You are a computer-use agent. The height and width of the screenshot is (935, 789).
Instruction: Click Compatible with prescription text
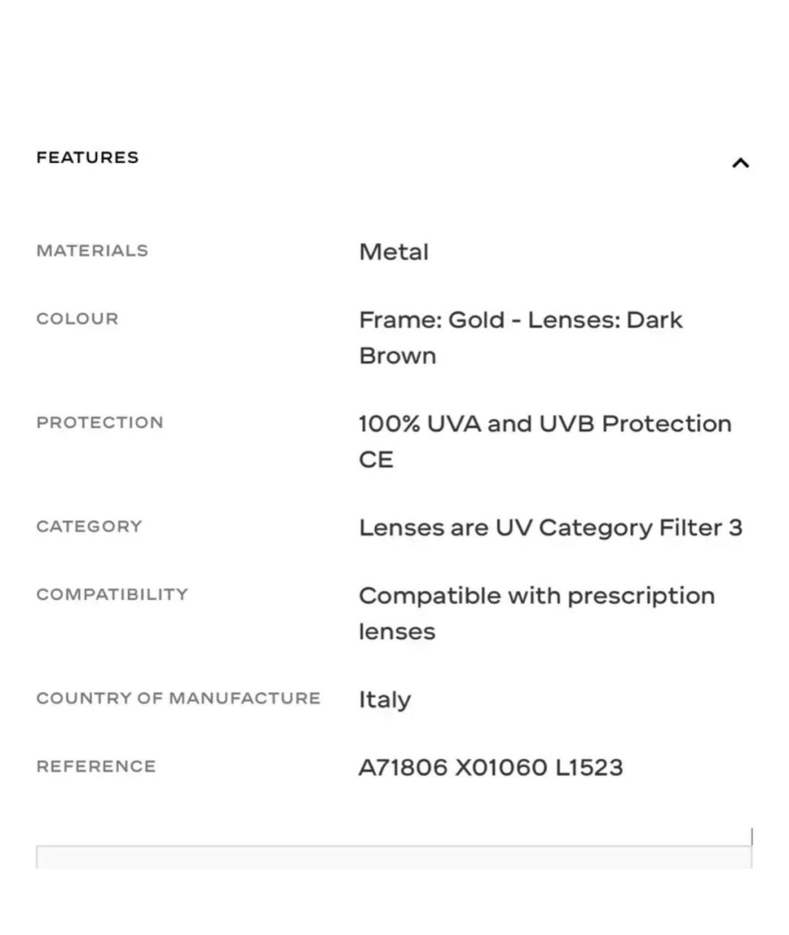pyautogui.click(x=537, y=596)
